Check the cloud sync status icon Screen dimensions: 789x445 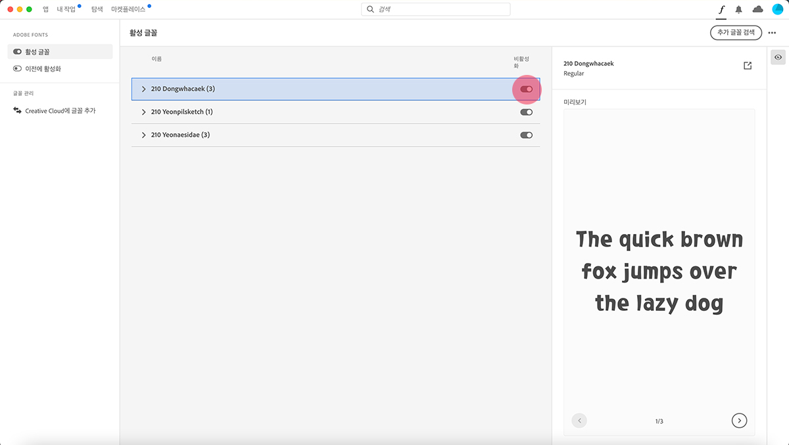(757, 9)
